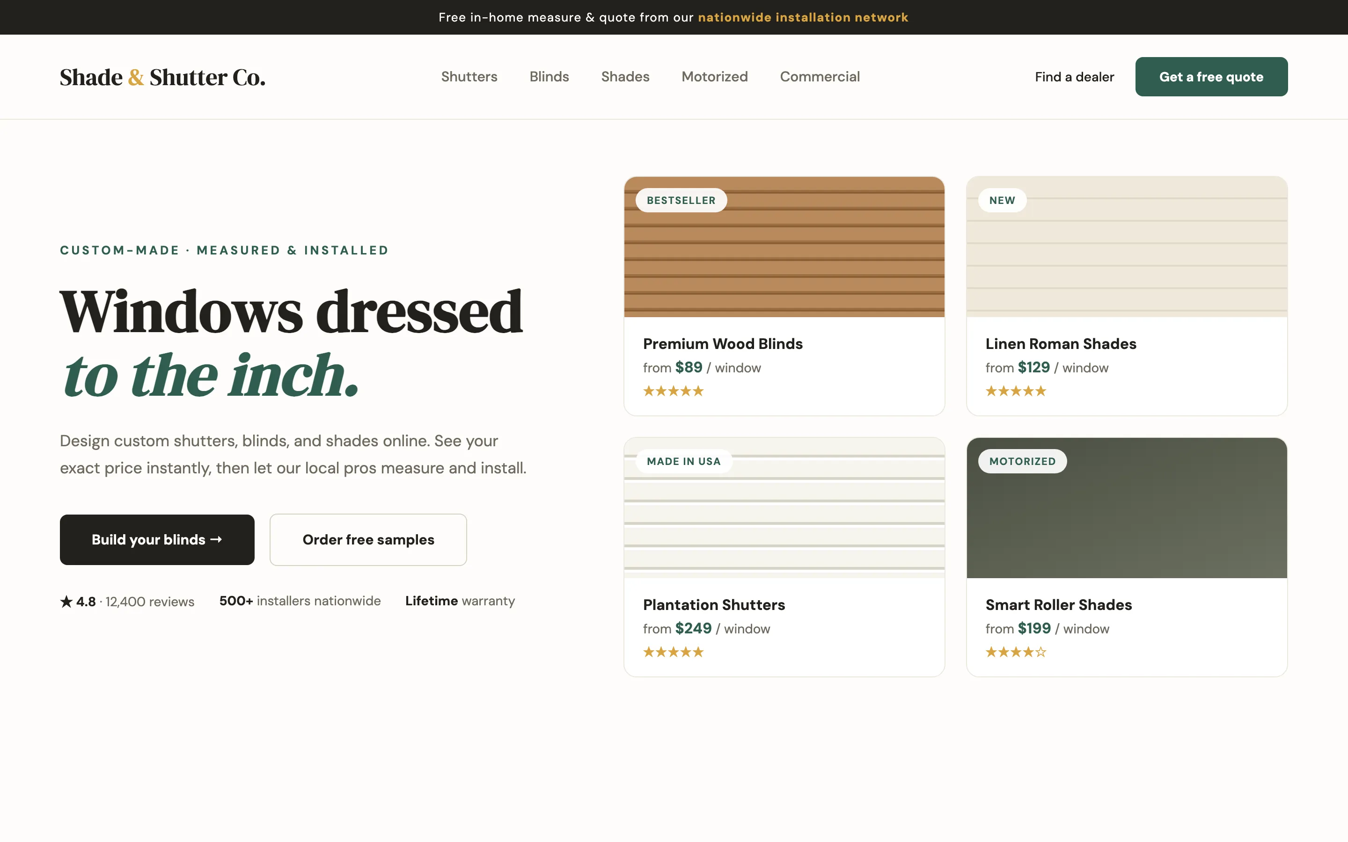The width and height of the screenshot is (1348, 842).
Task: Open the Commercial menu item
Action: [x=820, y=77]
